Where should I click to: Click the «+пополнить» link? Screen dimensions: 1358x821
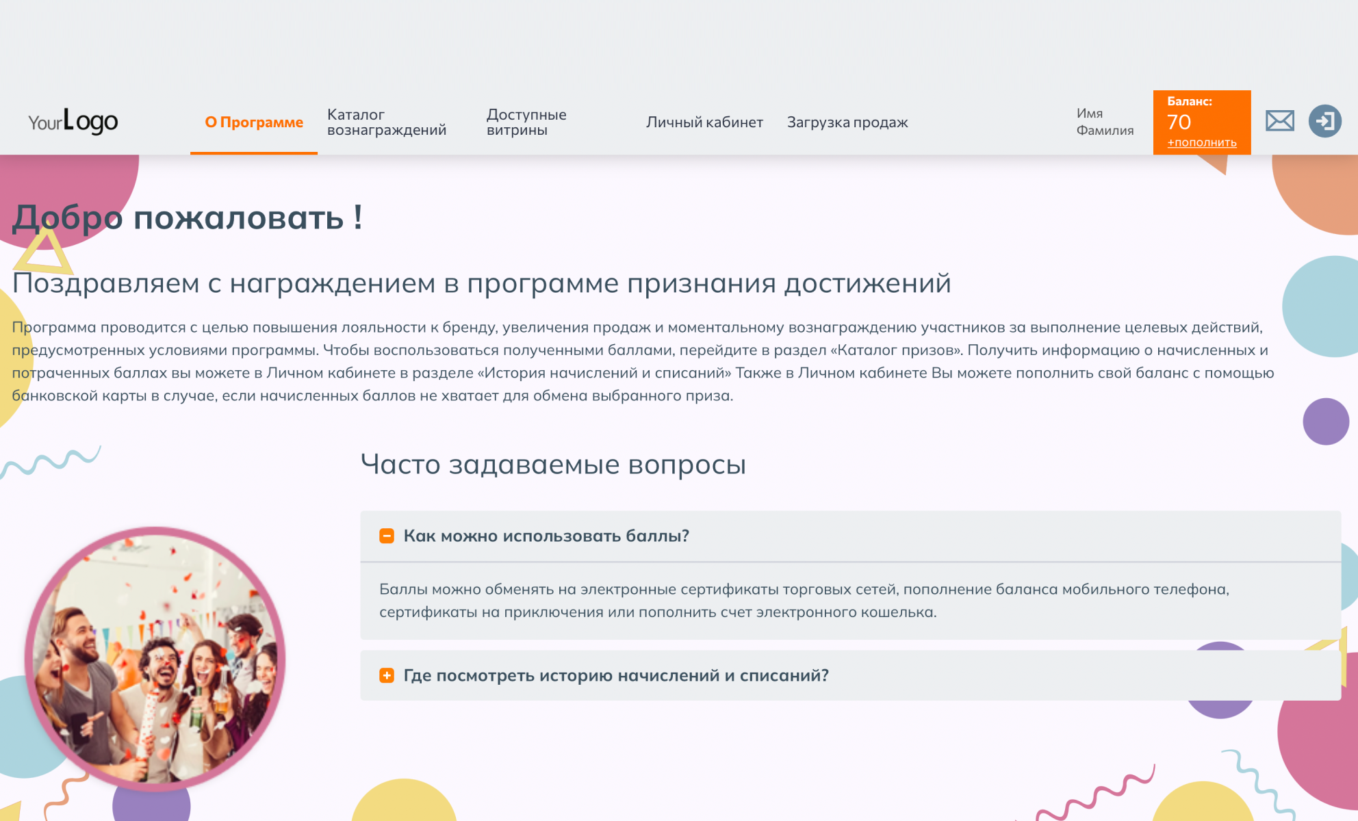click(x=1202, y=142)
